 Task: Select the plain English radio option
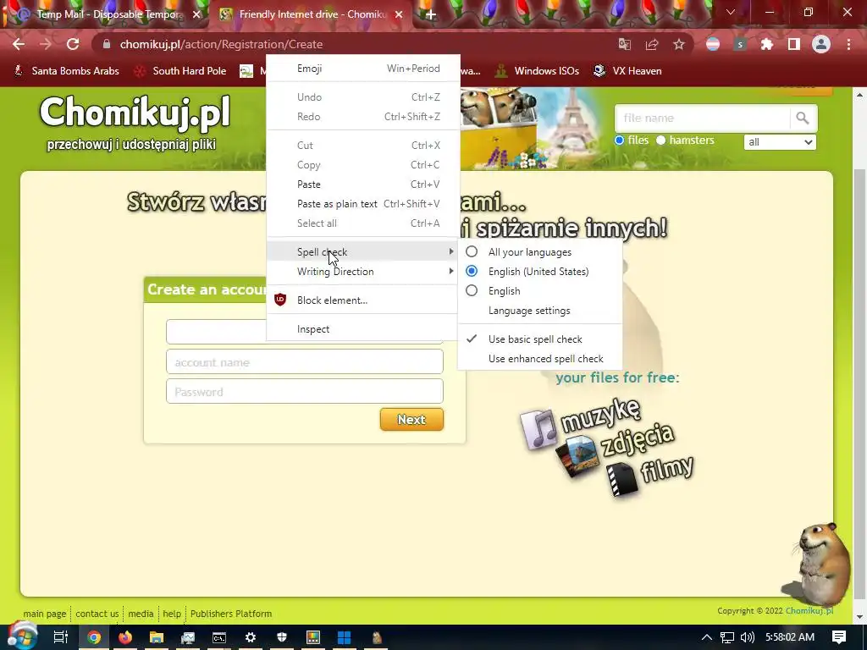pos(472,291)
